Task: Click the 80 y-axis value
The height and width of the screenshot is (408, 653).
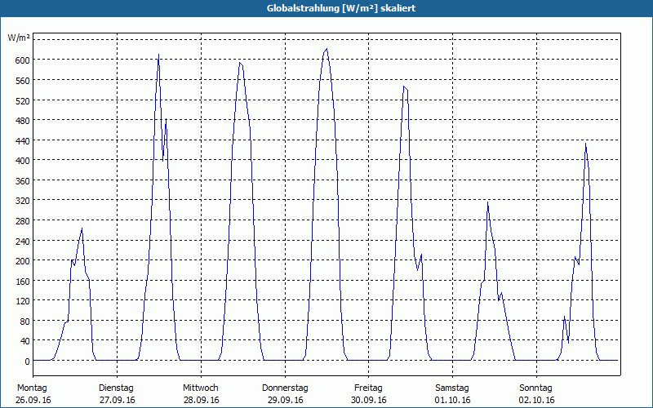Action: (25, 322)
